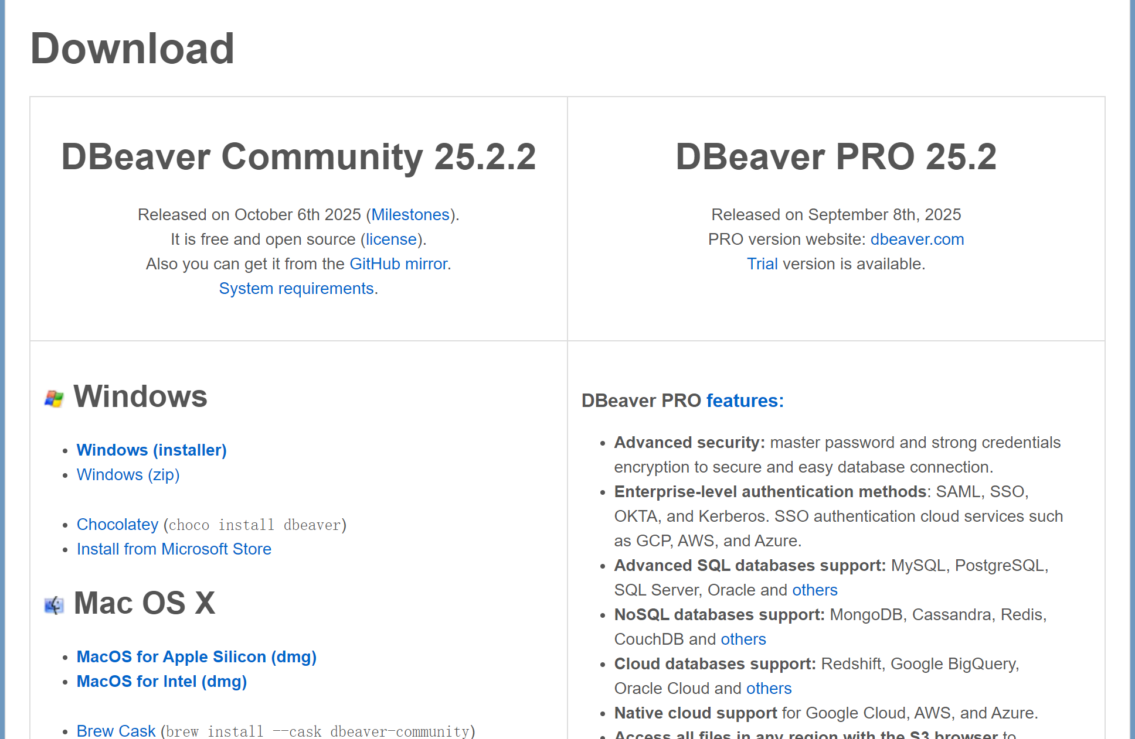This screenshot has width=1135, height=739.
Task: Visit dbeaver.com PRO website
Action: click(x=916, y=240)
